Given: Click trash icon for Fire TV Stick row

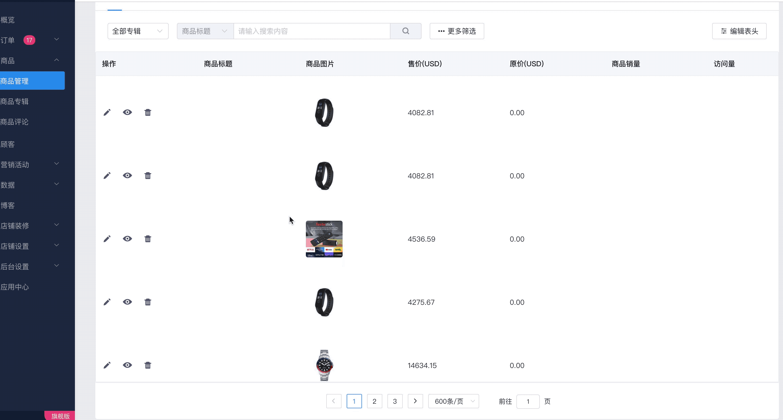Looking at the screenshot, I should [x=148, y=239].
